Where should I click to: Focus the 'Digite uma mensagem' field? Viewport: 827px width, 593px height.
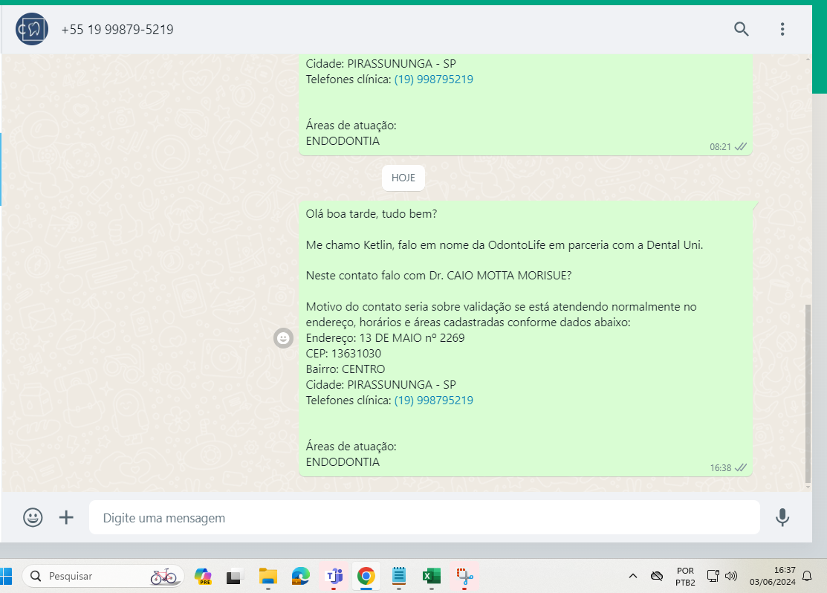coord(424,517)
